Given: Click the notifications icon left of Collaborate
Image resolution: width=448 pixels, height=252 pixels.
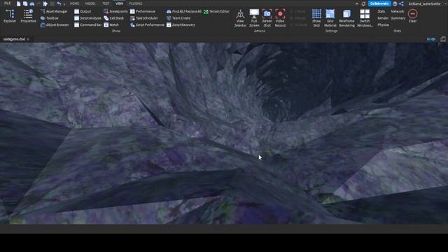Looking at the screenshot, I should pyautogui.click(x=363, y=3).
